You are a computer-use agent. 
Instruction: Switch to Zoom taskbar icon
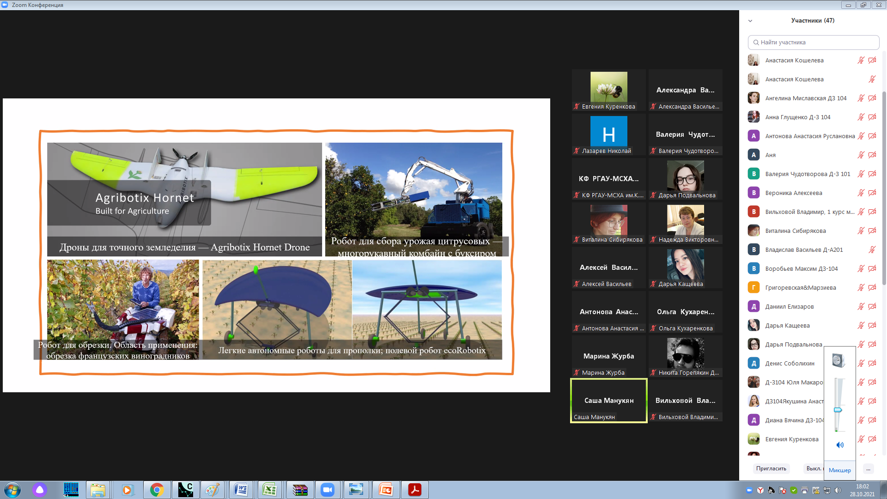(x=328, y=490)
